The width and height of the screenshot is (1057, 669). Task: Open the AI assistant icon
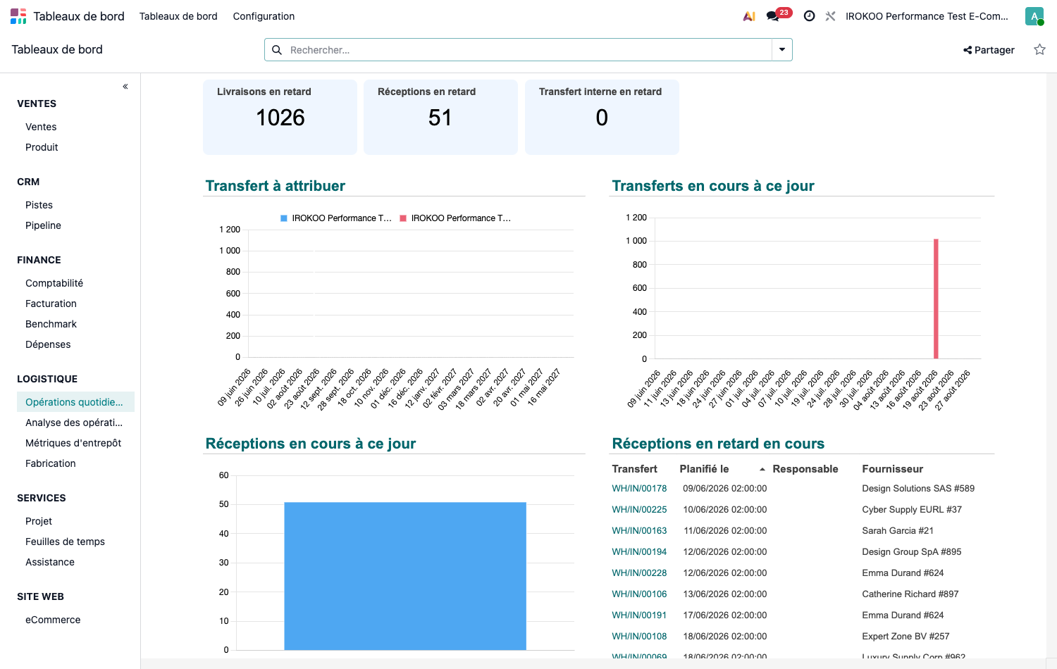pos(749,16)
